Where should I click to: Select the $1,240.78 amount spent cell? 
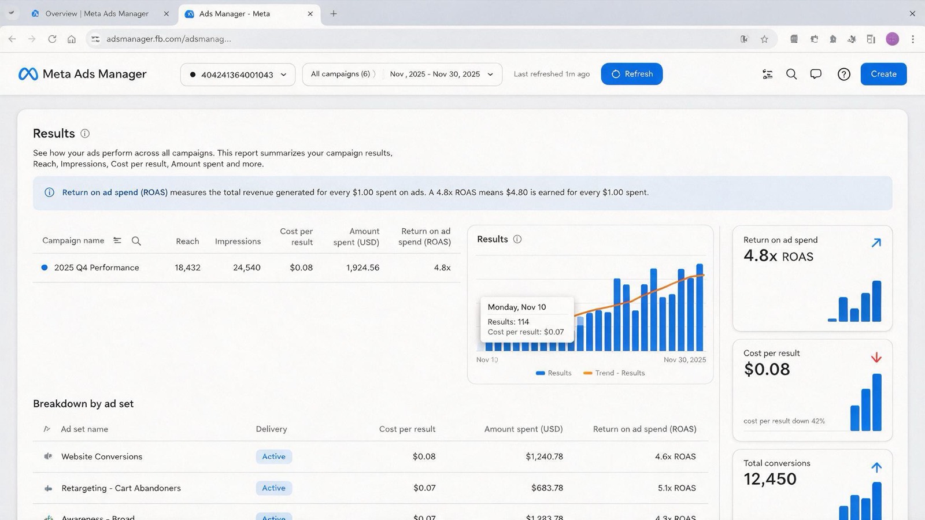(x=544, y=456)
